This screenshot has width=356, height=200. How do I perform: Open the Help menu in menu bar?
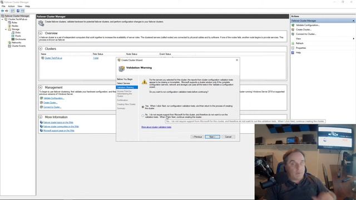pyautogui.click(x=27, y=6)
